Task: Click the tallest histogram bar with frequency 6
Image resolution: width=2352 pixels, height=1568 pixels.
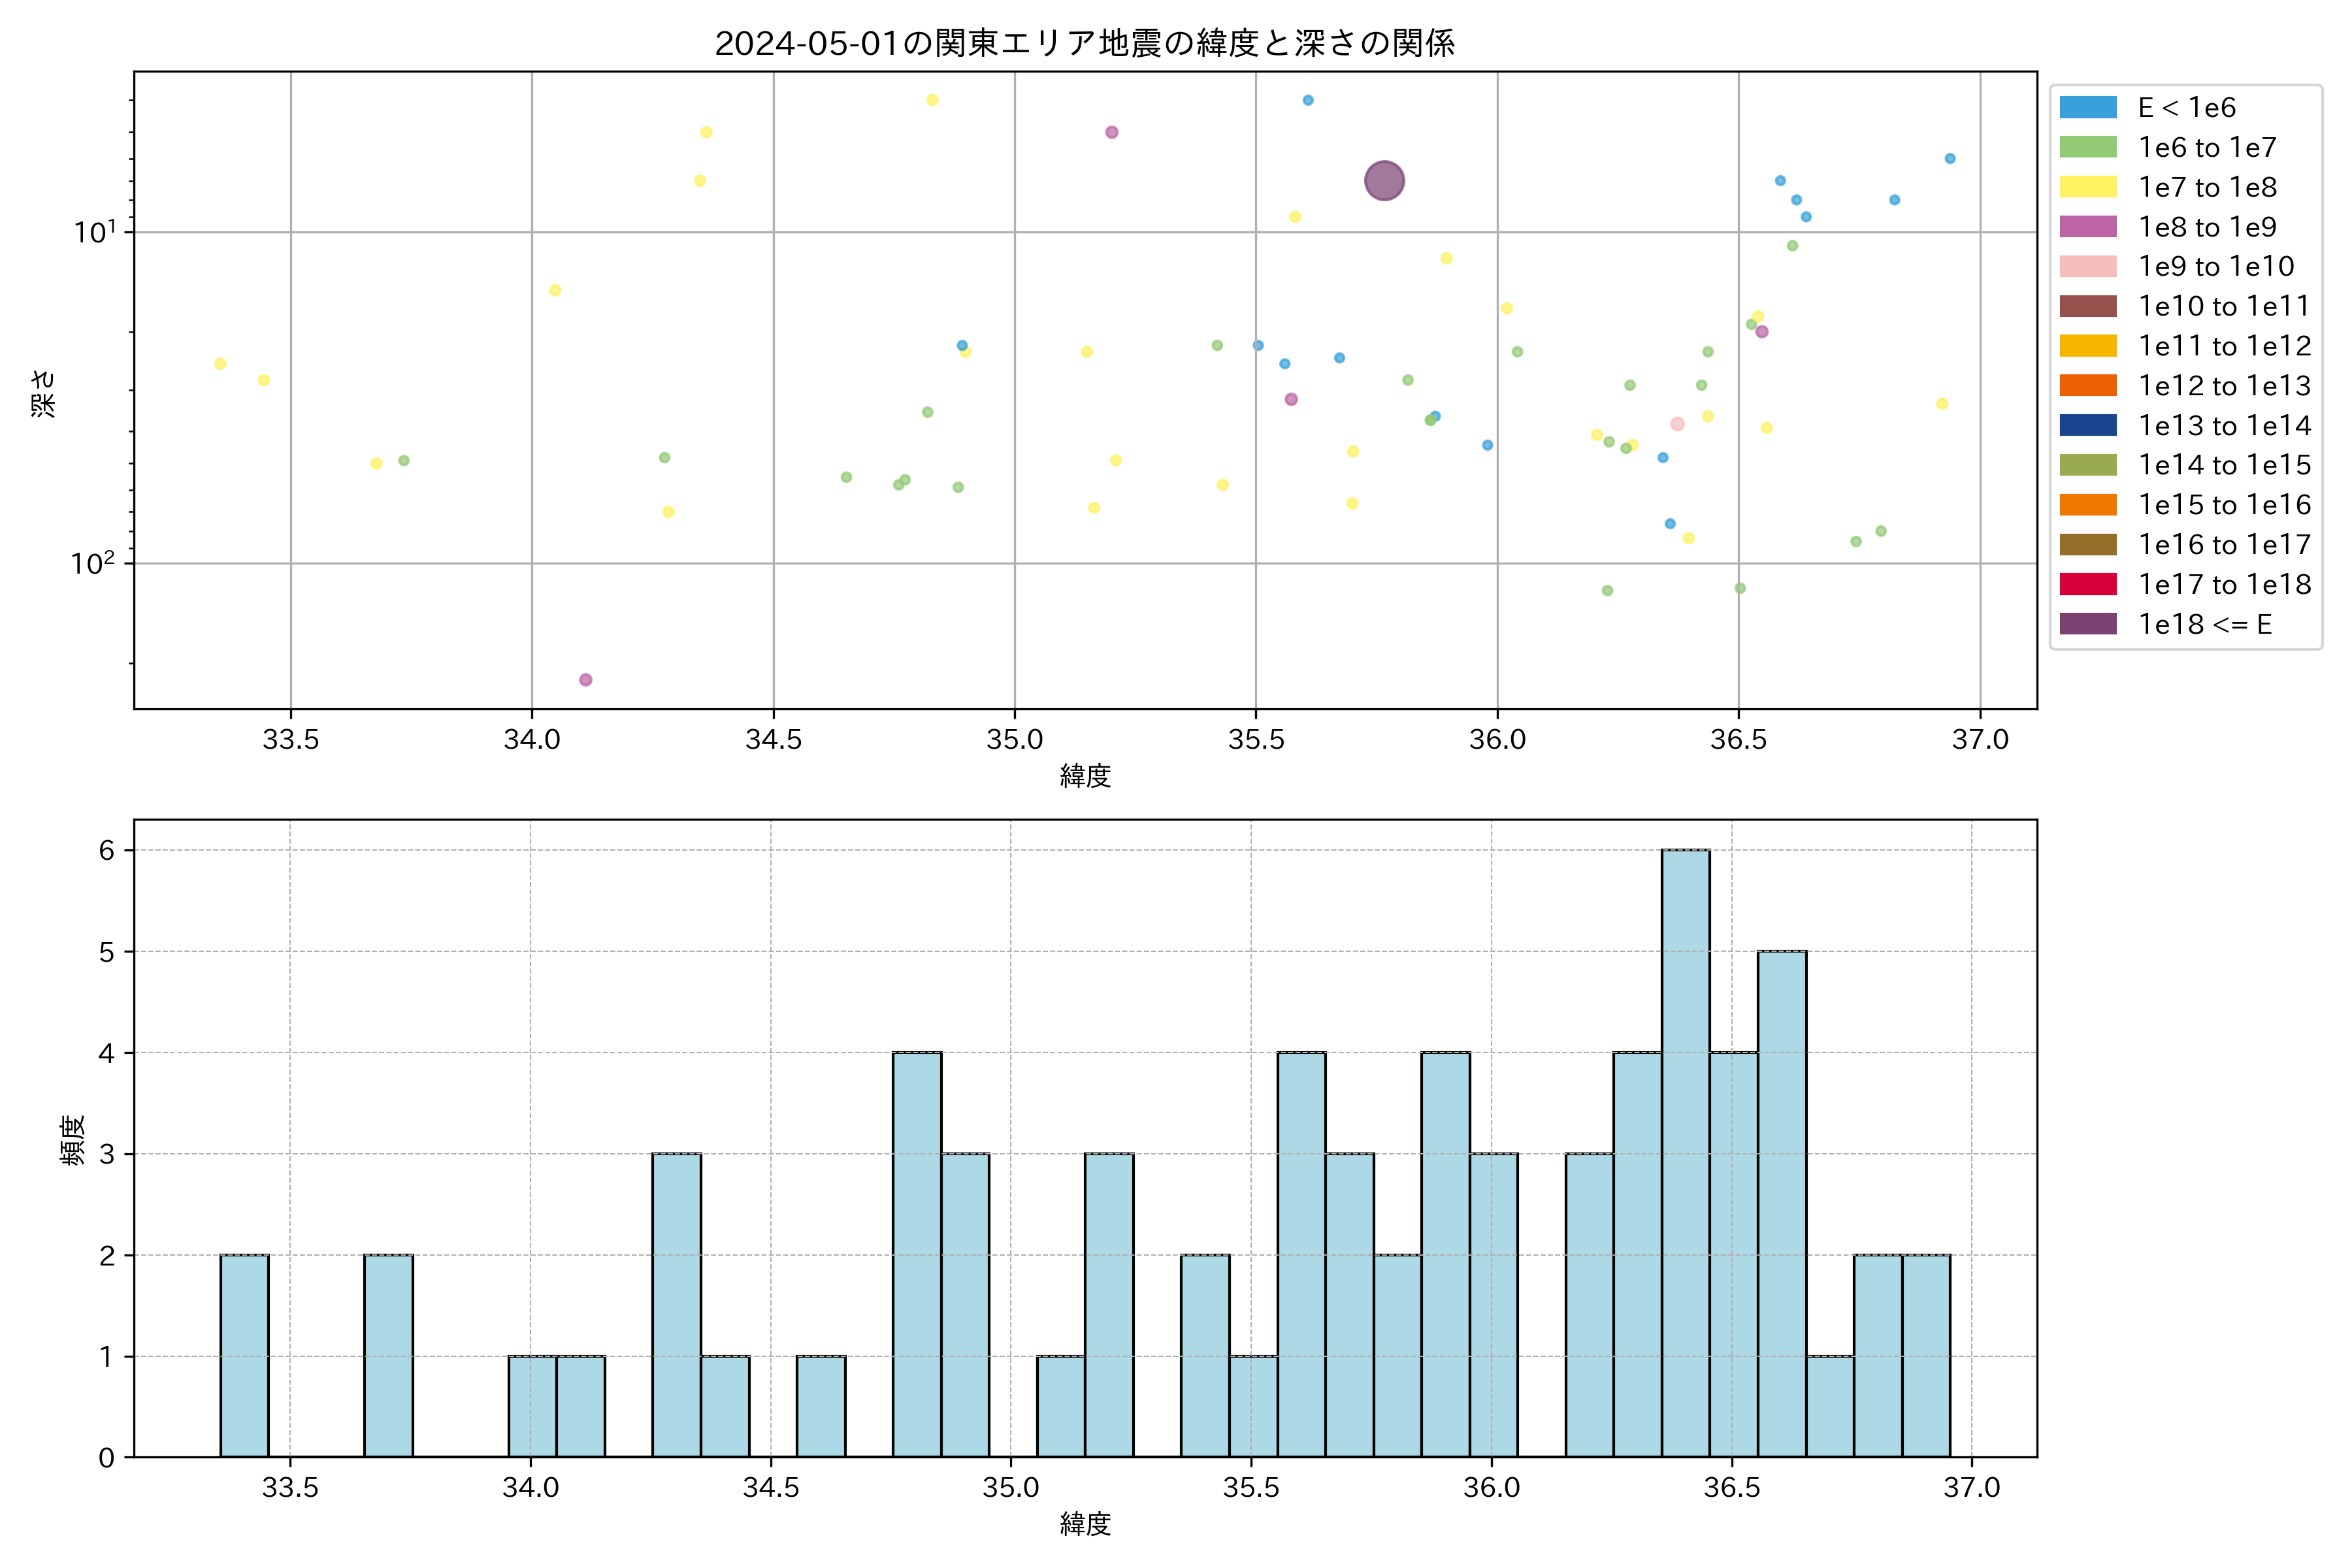Action: (x=1685, y=1150)
